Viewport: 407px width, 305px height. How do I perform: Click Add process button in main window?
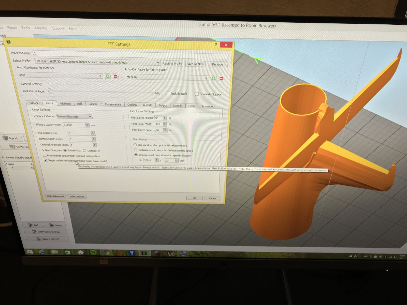[x=33, y=225]
